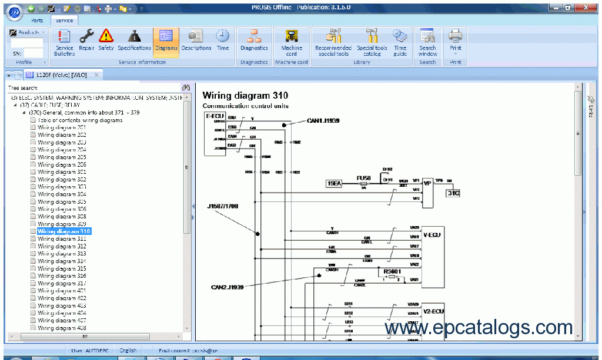Select the Diagrams ribbon button
Image resolution: width=602 pixels, height=360 pixels.
(166, 42)
